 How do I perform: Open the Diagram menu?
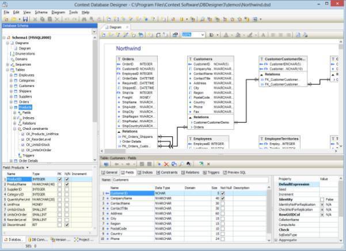point(58,12)
